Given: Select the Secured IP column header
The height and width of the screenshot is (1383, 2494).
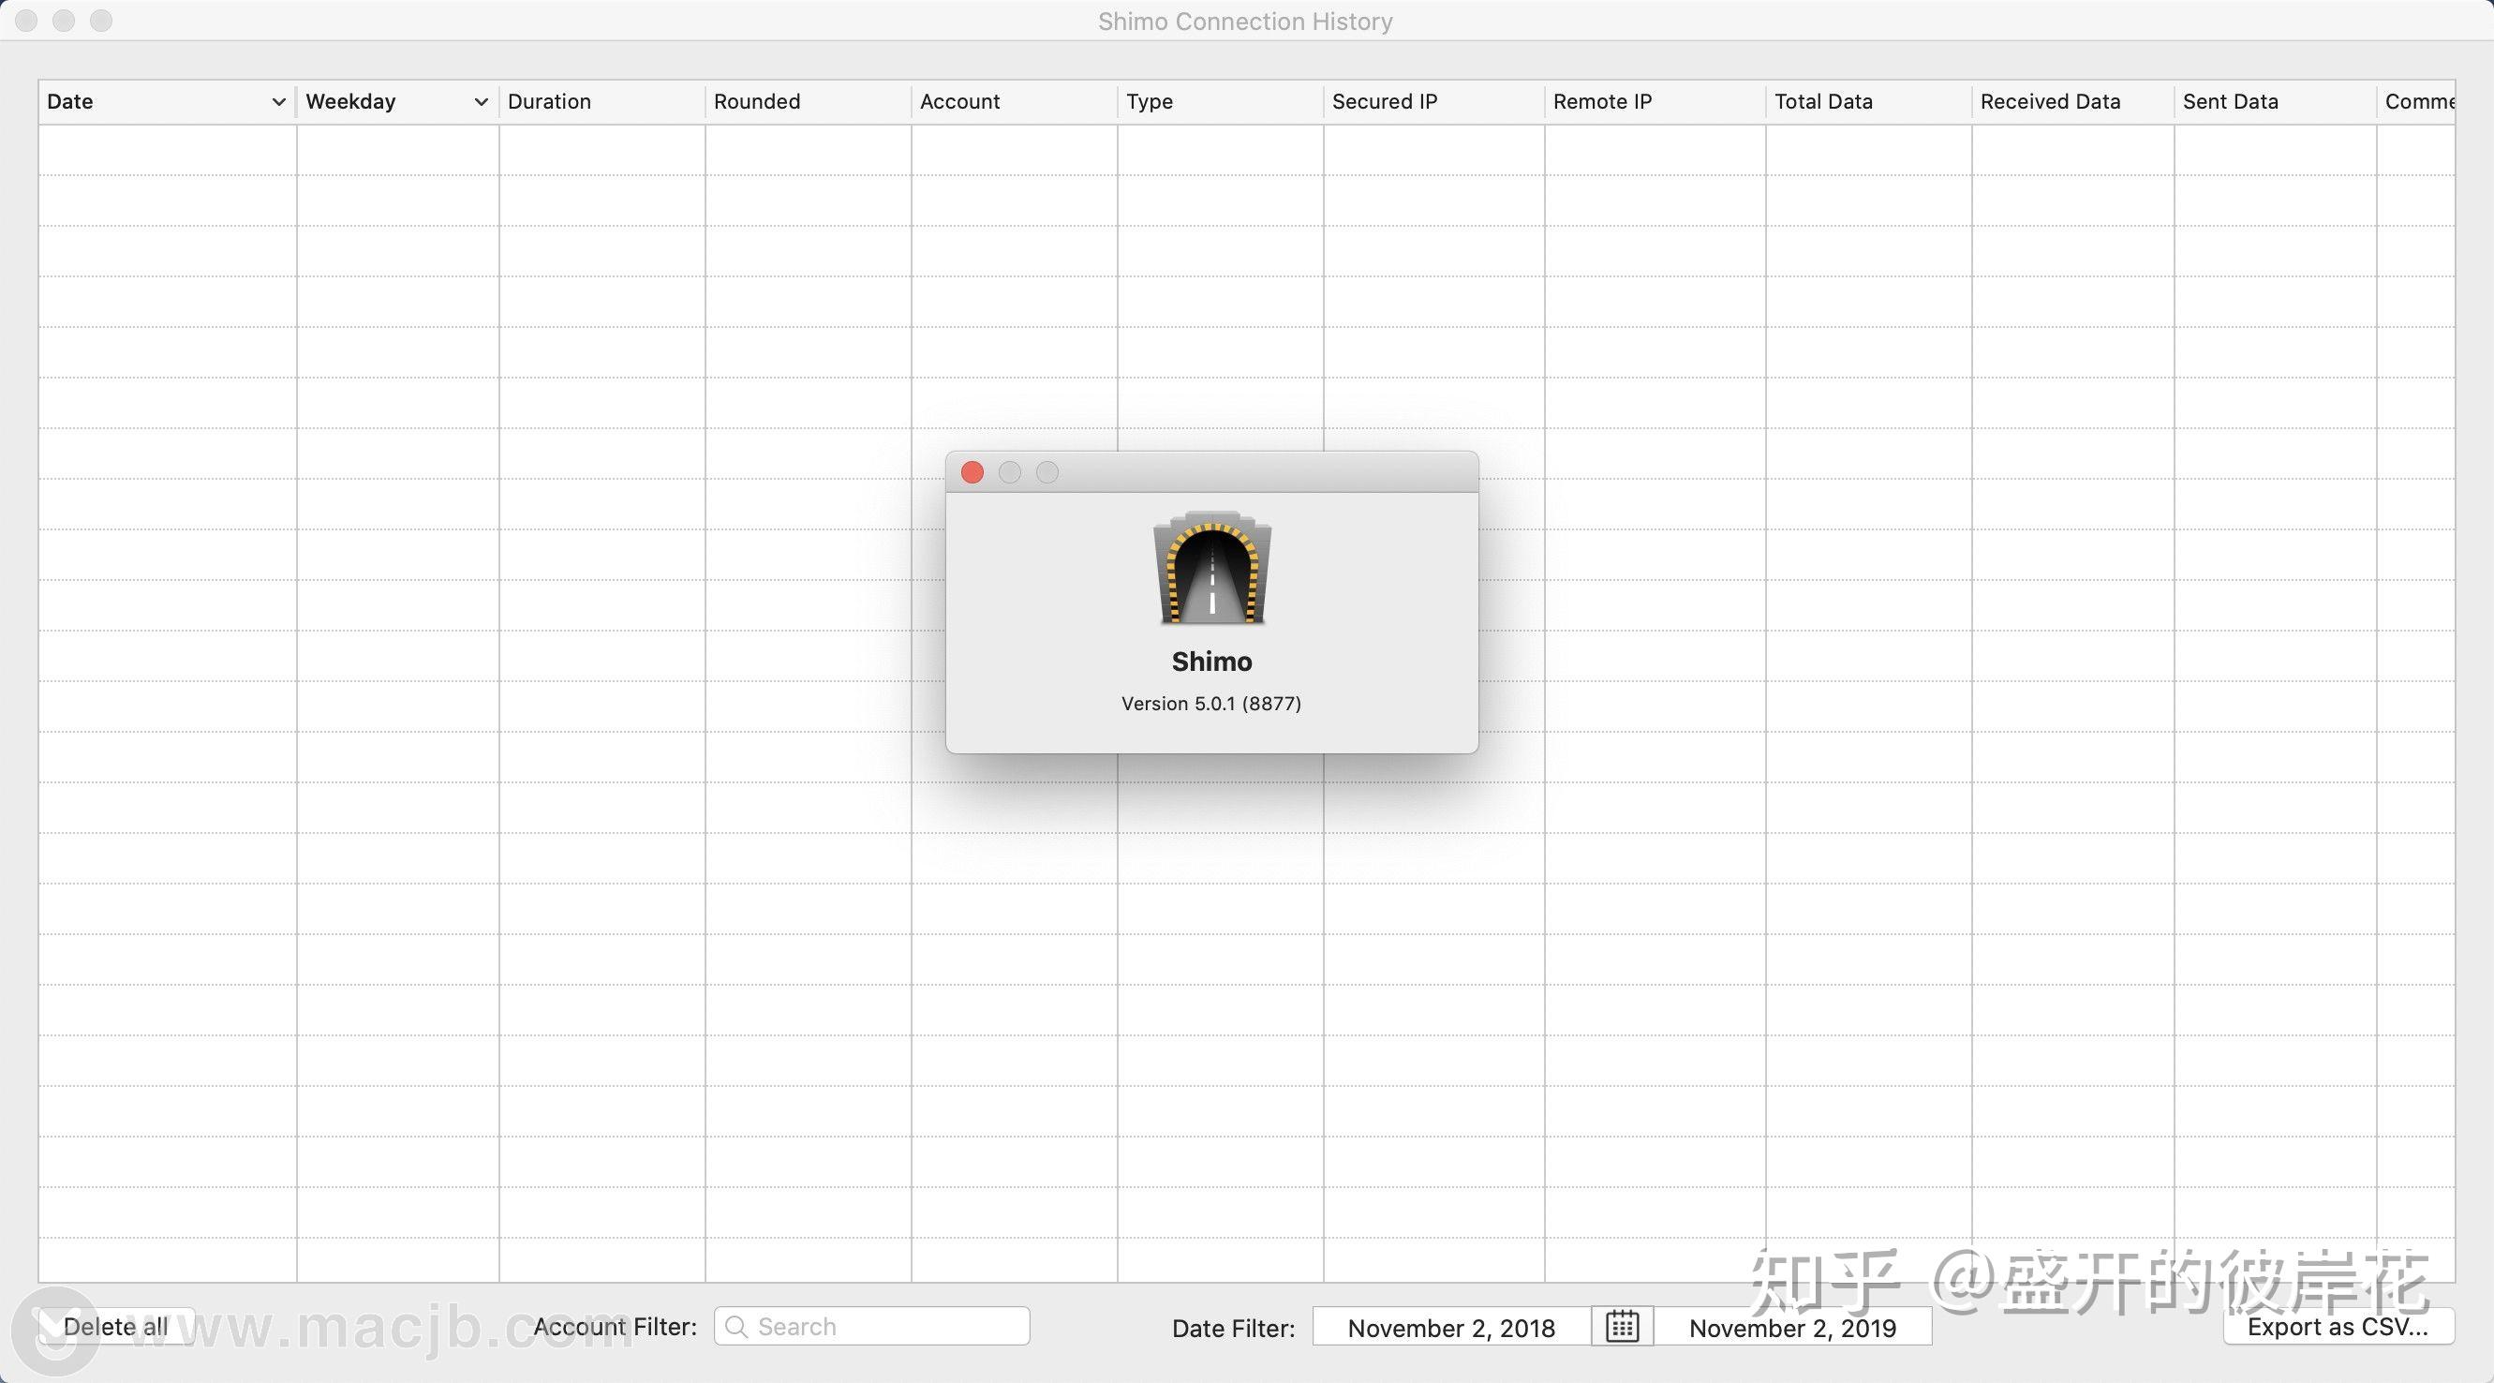Looking at the screenshot, I should tap(1384, 102).
